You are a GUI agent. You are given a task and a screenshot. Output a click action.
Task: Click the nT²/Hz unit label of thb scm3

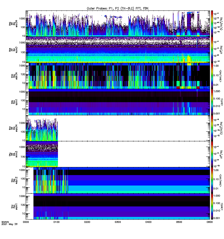click(x=221, y=50)
